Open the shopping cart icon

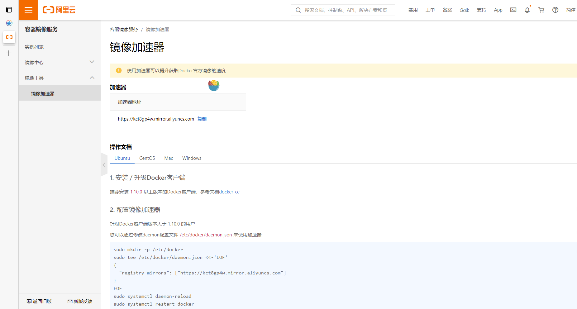(x=541, y=10)
